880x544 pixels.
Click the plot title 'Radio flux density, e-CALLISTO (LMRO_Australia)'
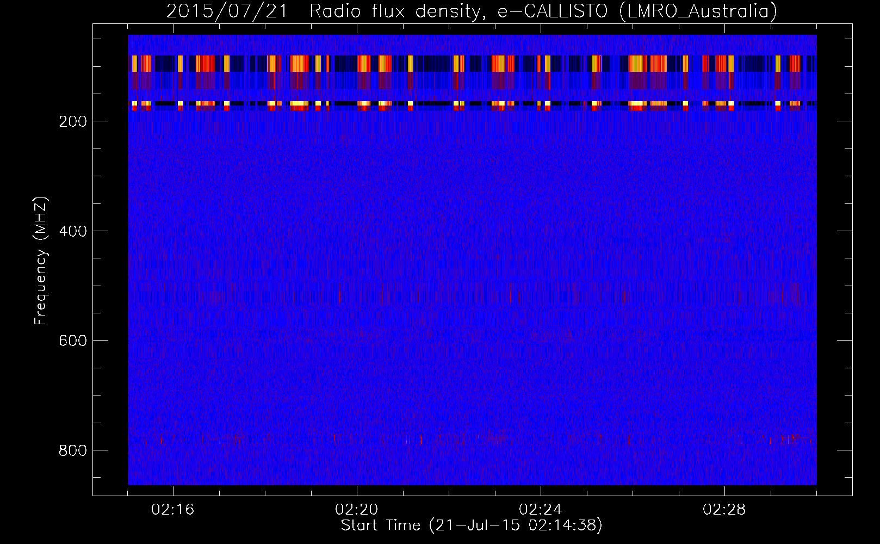[543, 11]
